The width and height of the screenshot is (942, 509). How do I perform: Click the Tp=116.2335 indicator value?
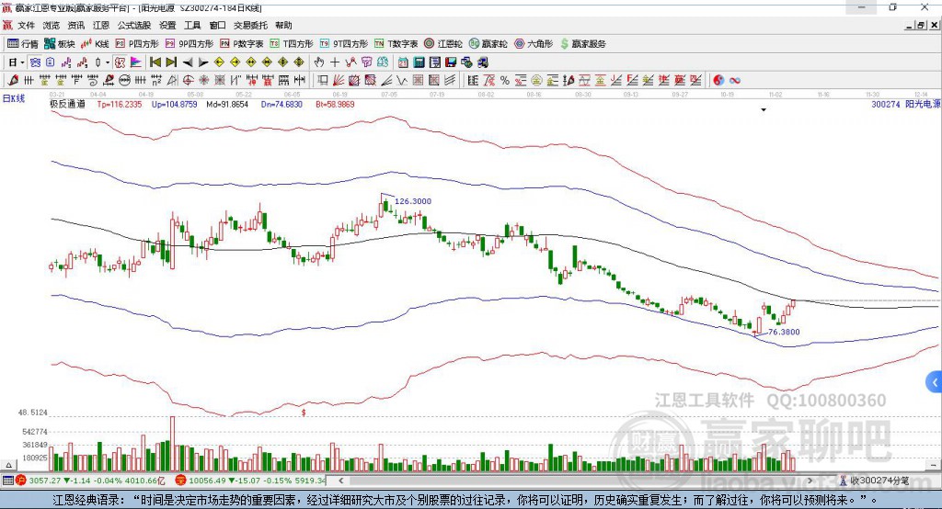click(x=120, y=104)
